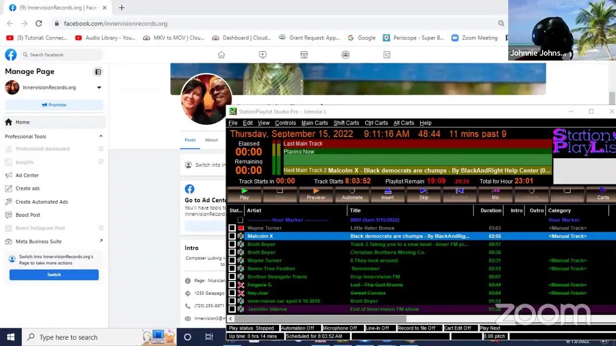Toggle the Mic button
This screenshot has height=346, width=616.
pos(495,194)
